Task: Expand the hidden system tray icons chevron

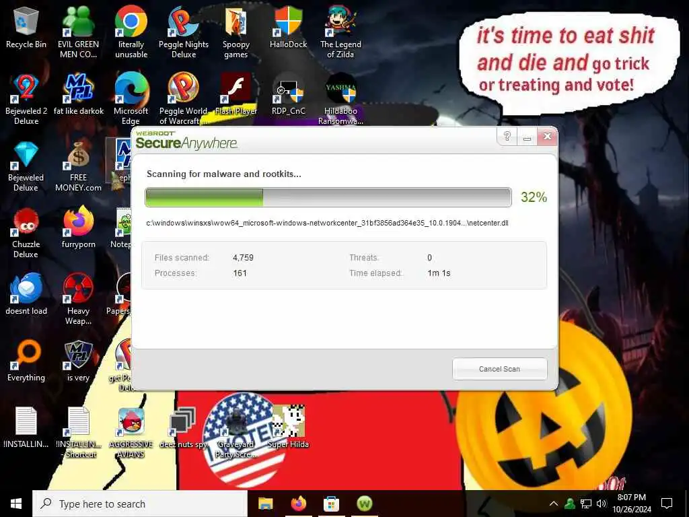Action: [554, 504]
